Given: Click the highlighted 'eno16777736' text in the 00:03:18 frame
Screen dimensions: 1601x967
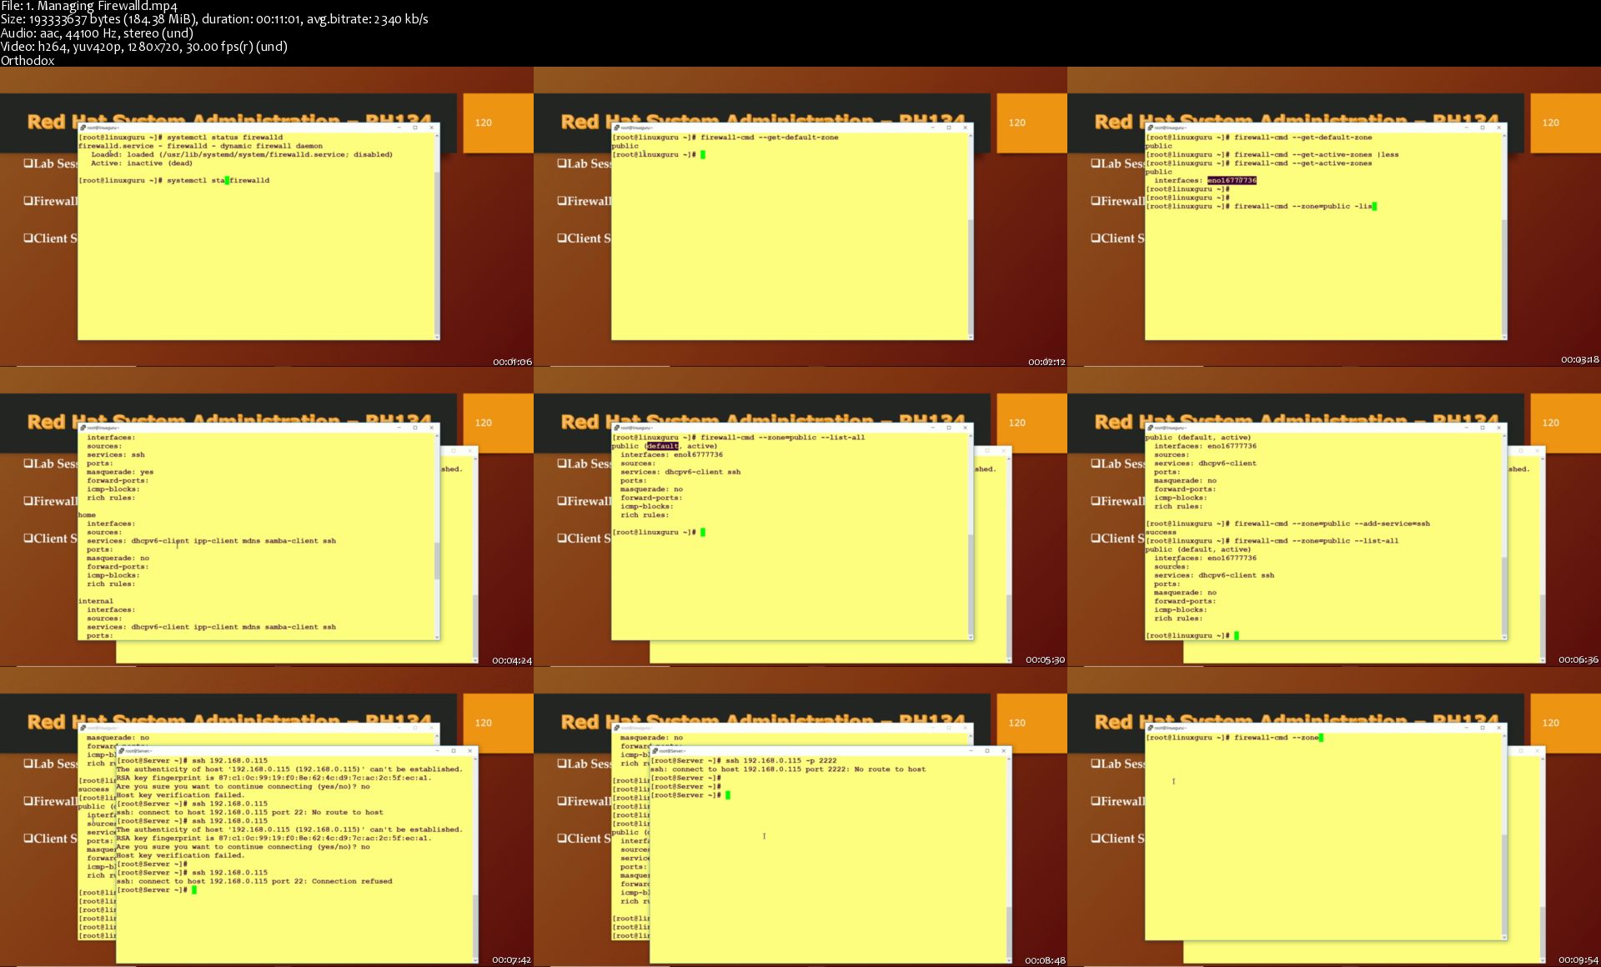Looking at the screenshot, I should (1232, 180).
